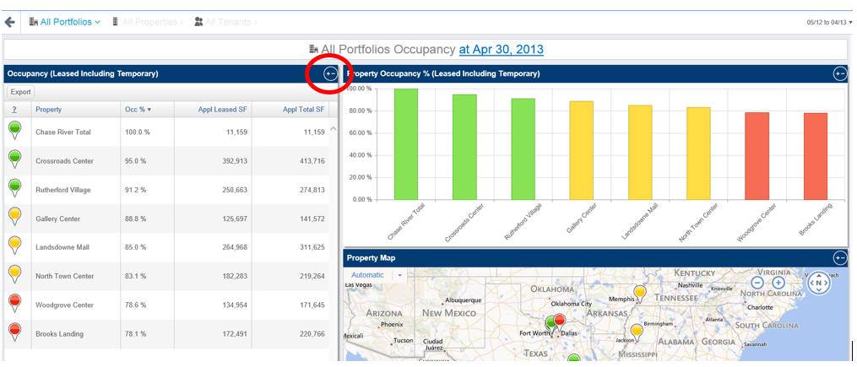Toggle expand/collapse on Property Map panel
857x367 pixels.
pos(840,258)
